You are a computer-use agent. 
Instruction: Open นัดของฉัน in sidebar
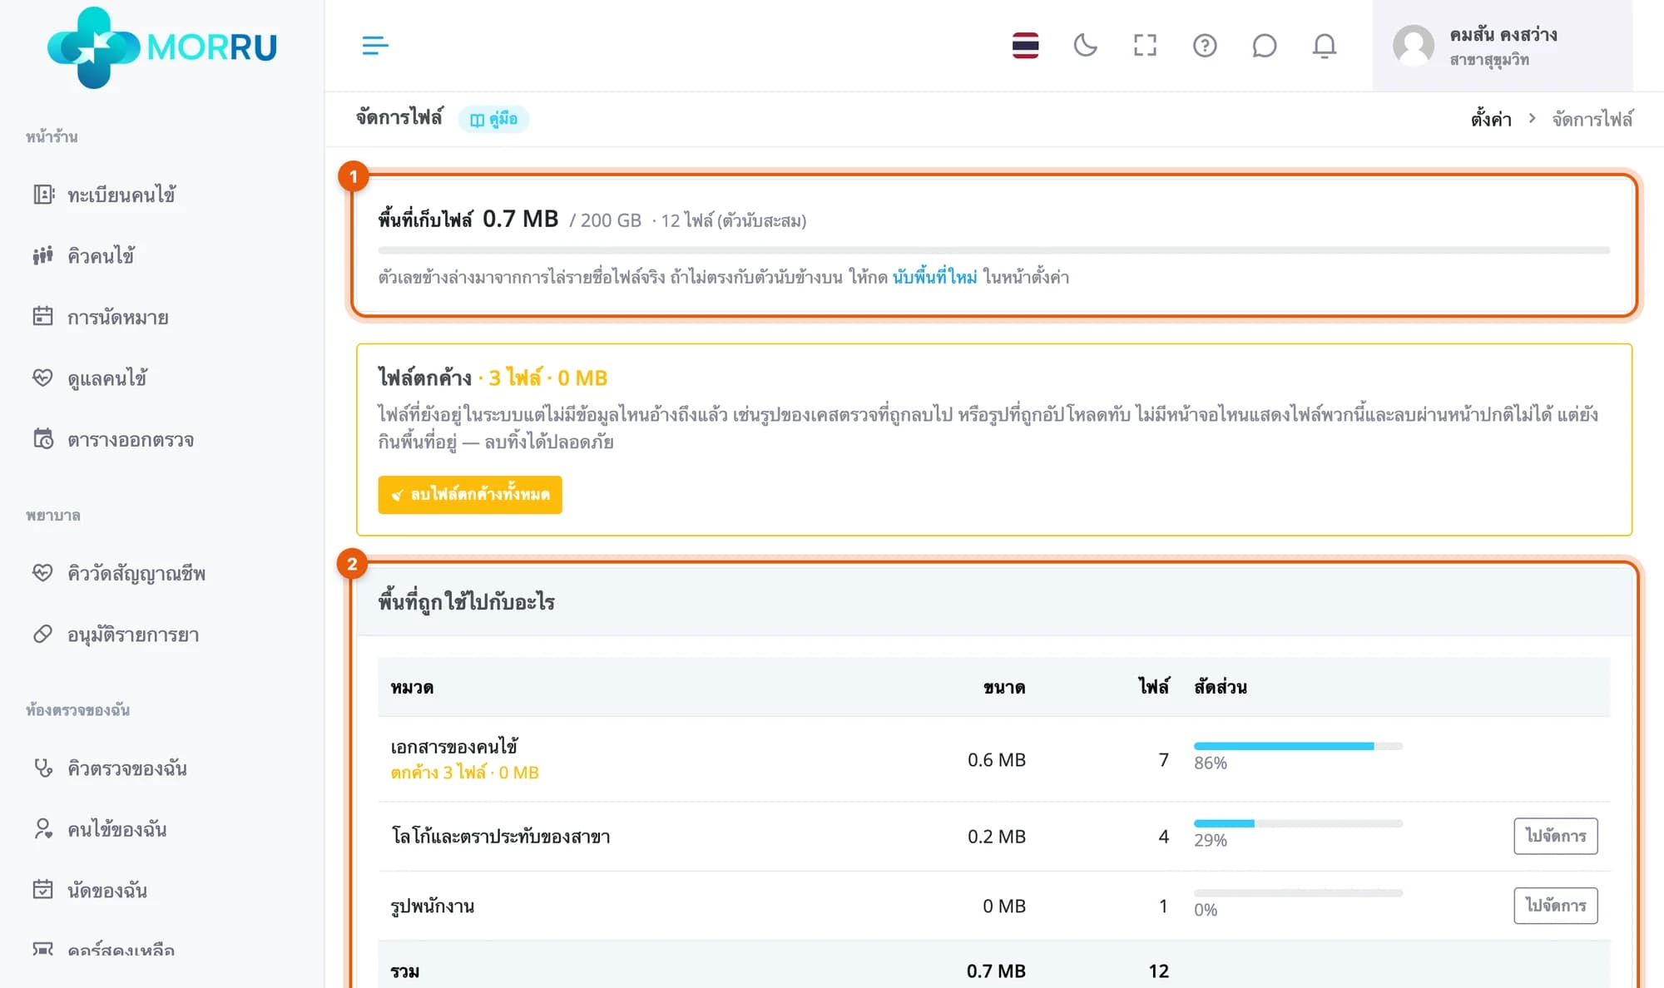click(107, 890)
